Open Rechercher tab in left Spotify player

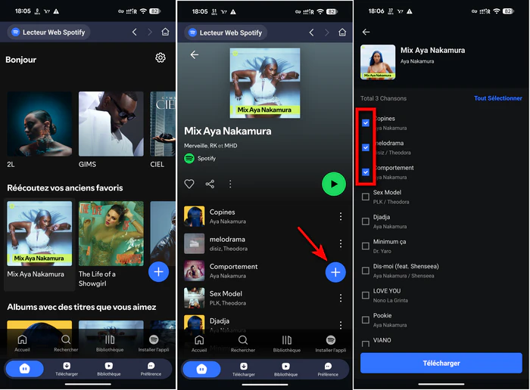pyautogui.click(x=66, y=343)
